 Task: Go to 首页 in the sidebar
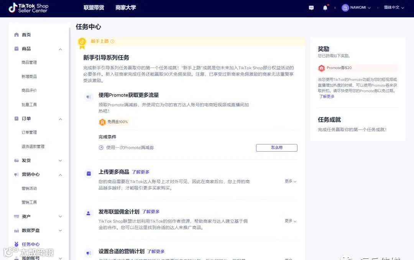[x=26, y=35]
